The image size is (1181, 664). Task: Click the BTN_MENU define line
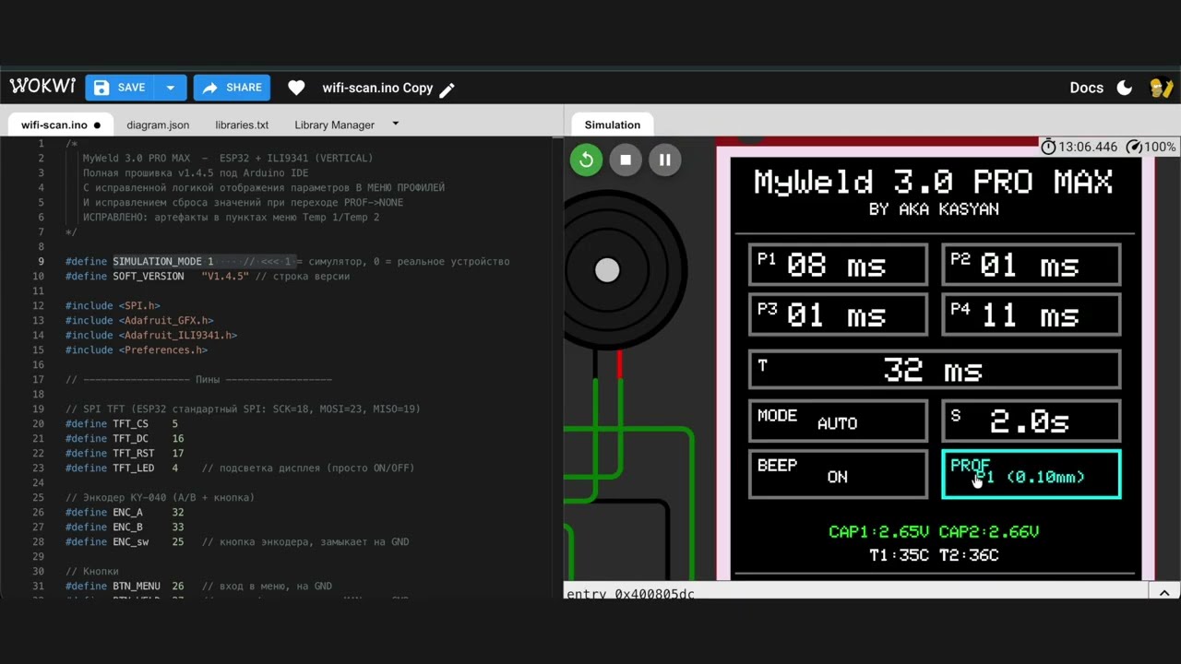tap(198, 586)
